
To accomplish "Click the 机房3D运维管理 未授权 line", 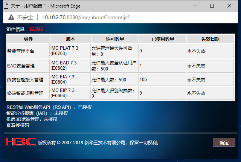I will pos(32,119).
